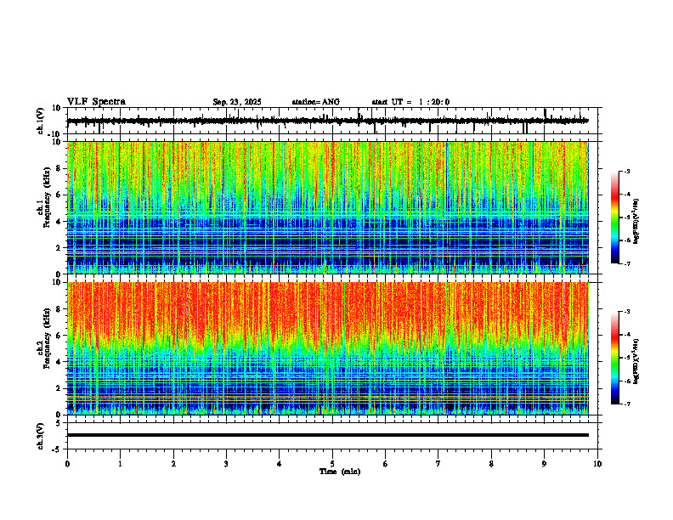Click time axis tick label "1"
Screen dimensions: 673x520
[120, 464]
